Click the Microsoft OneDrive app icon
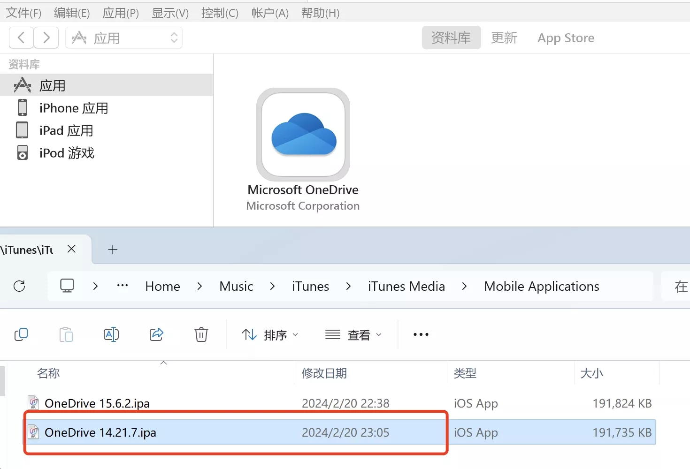Image resolution: width=690 pixels, height=469 pixels. [x=303, y=134]
